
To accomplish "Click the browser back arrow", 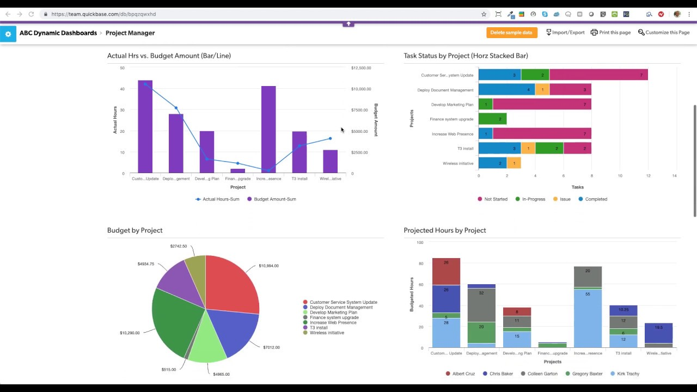I will click(8, 14).
